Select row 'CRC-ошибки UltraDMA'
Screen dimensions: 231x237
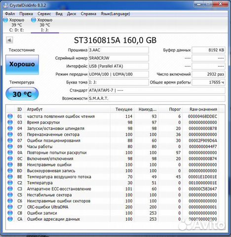[x=113, y=207]
